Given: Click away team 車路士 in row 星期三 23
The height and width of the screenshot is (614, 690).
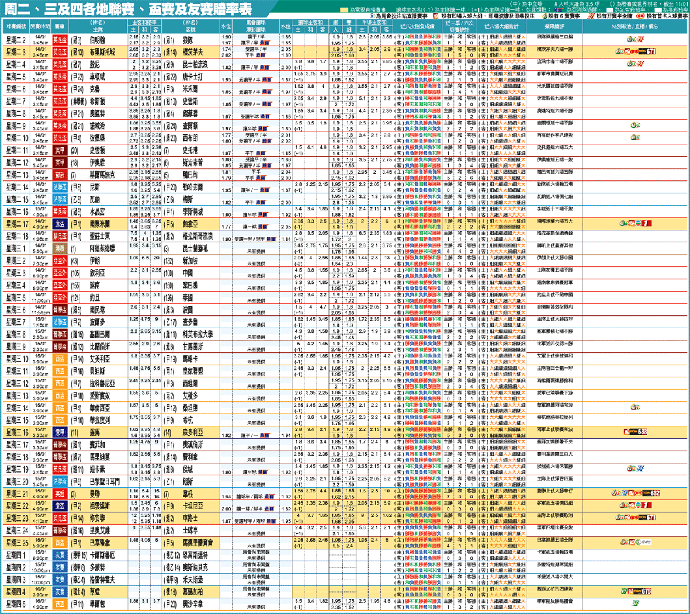Looking at the screenshot, I should [190, 518].
